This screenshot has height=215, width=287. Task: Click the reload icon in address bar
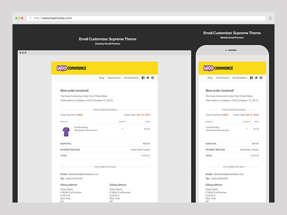(x=30, y=18)
